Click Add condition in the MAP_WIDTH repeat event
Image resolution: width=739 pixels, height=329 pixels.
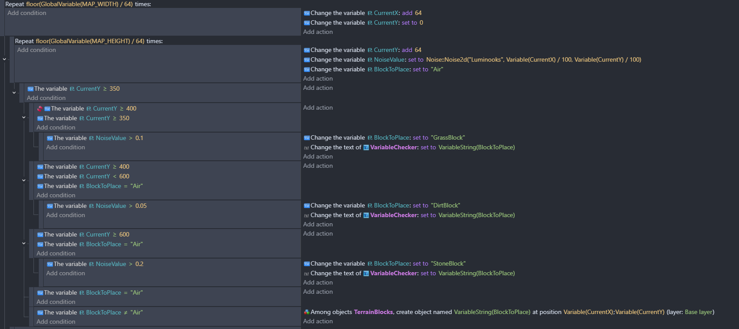tap(27, 13)
